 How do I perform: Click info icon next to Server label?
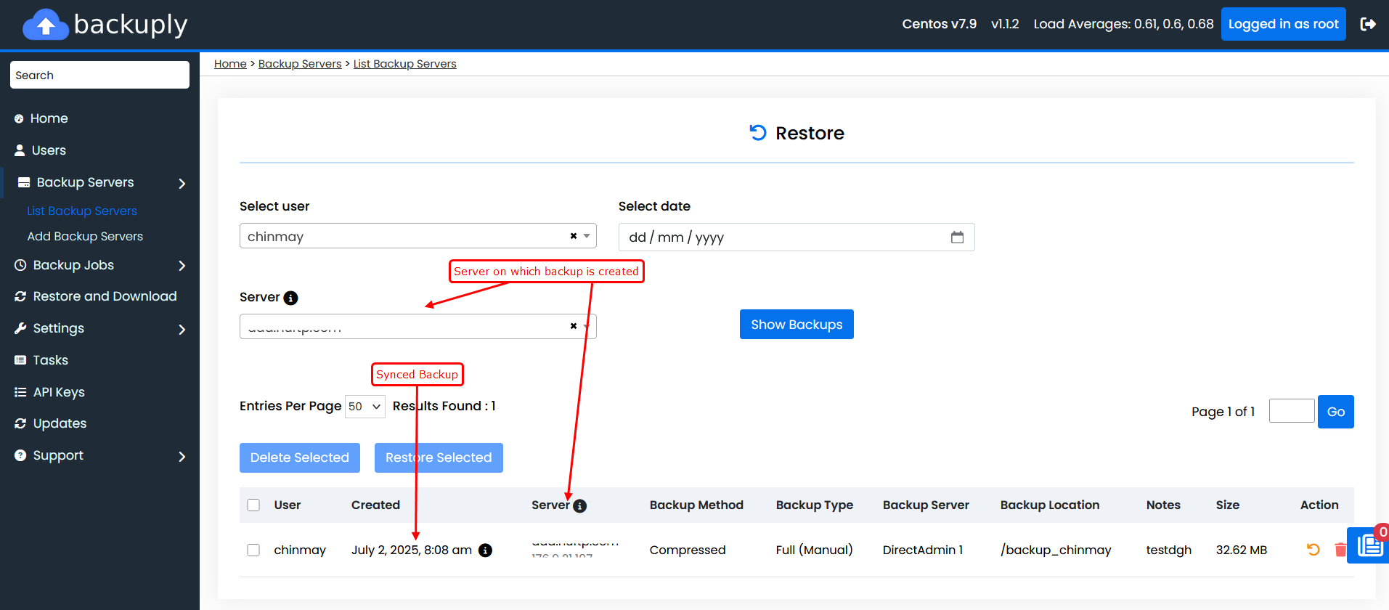pos(290,298)
